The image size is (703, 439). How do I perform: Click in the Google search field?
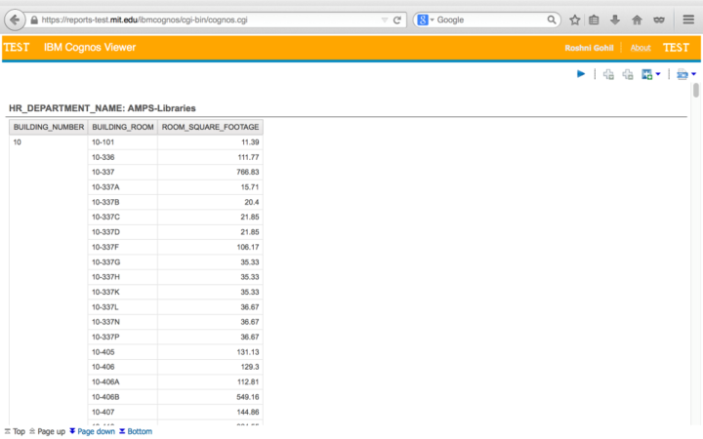(488, 20)
